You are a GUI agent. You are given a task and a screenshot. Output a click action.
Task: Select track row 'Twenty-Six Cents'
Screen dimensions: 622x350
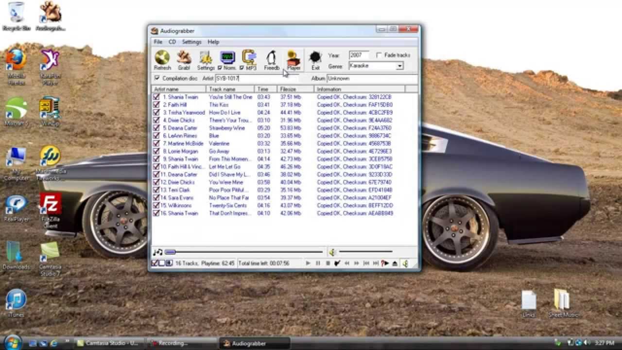[x=285, y=206]
